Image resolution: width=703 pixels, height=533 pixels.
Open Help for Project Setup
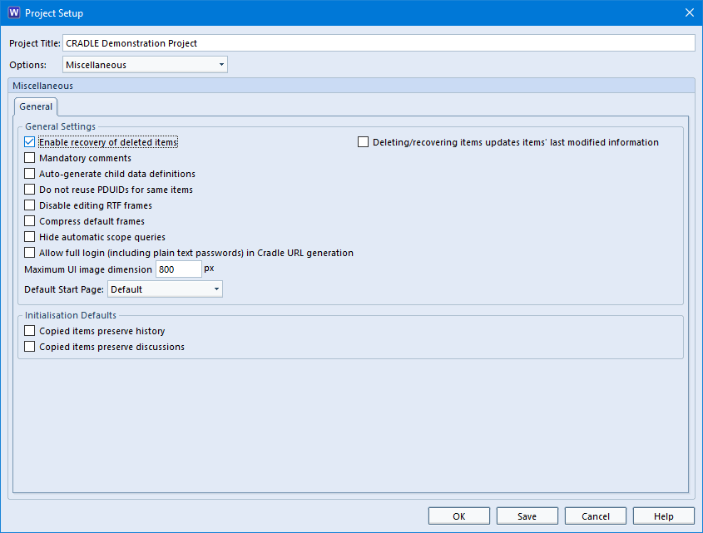click(664, 516)
